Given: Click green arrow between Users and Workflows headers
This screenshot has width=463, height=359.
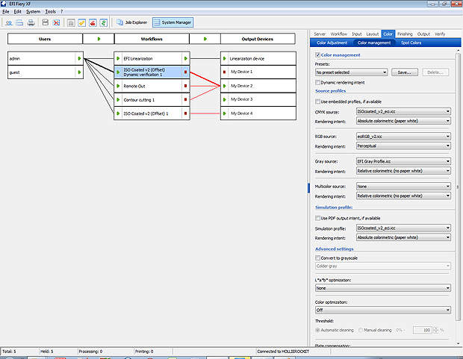Looking at the screenshot, I should pos(99,39).
